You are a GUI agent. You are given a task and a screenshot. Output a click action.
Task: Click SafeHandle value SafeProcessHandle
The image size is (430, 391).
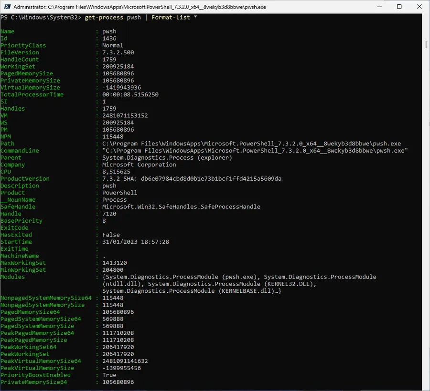point(181,207)
